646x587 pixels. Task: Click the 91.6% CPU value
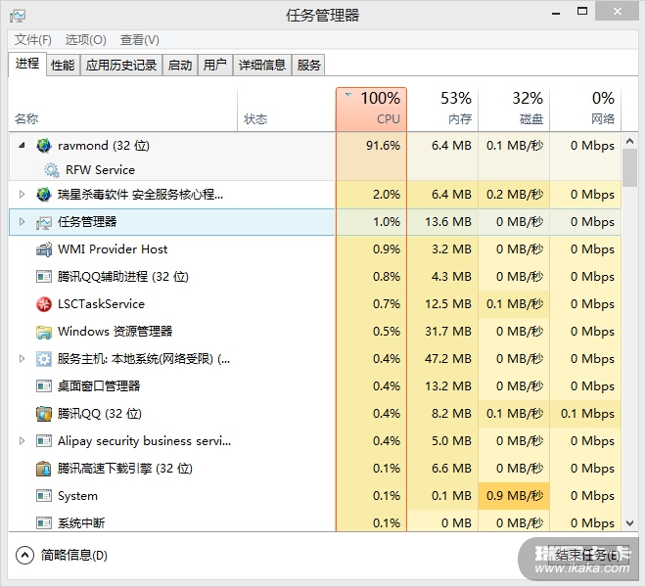pyautogui.click(x=383, y=146)
